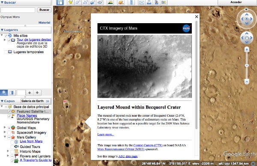257x166 pixels.
Task: Open A Traveler's Guide link
Action: [36, 160]
